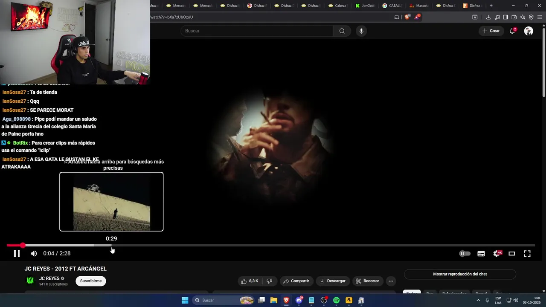
Task: Click Mostrar reproducción del chat
Action: pyautogui.click(x=460, y=274)
